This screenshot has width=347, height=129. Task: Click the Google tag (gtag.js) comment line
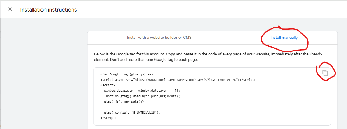click(127, 74)
